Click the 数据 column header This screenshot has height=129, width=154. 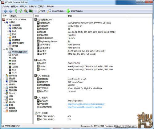(x=70, y=16)
